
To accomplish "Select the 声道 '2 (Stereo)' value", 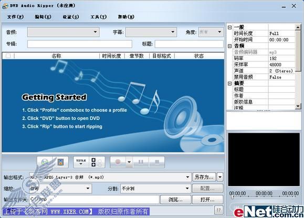I will click(x=282, y=71).
